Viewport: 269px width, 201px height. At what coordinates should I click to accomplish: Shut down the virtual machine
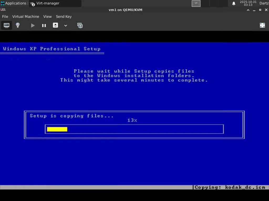pos(55,25)
